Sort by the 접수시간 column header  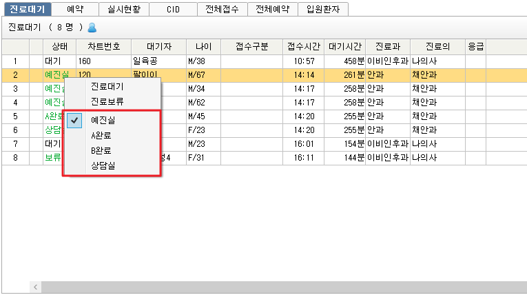coord(303,47)
